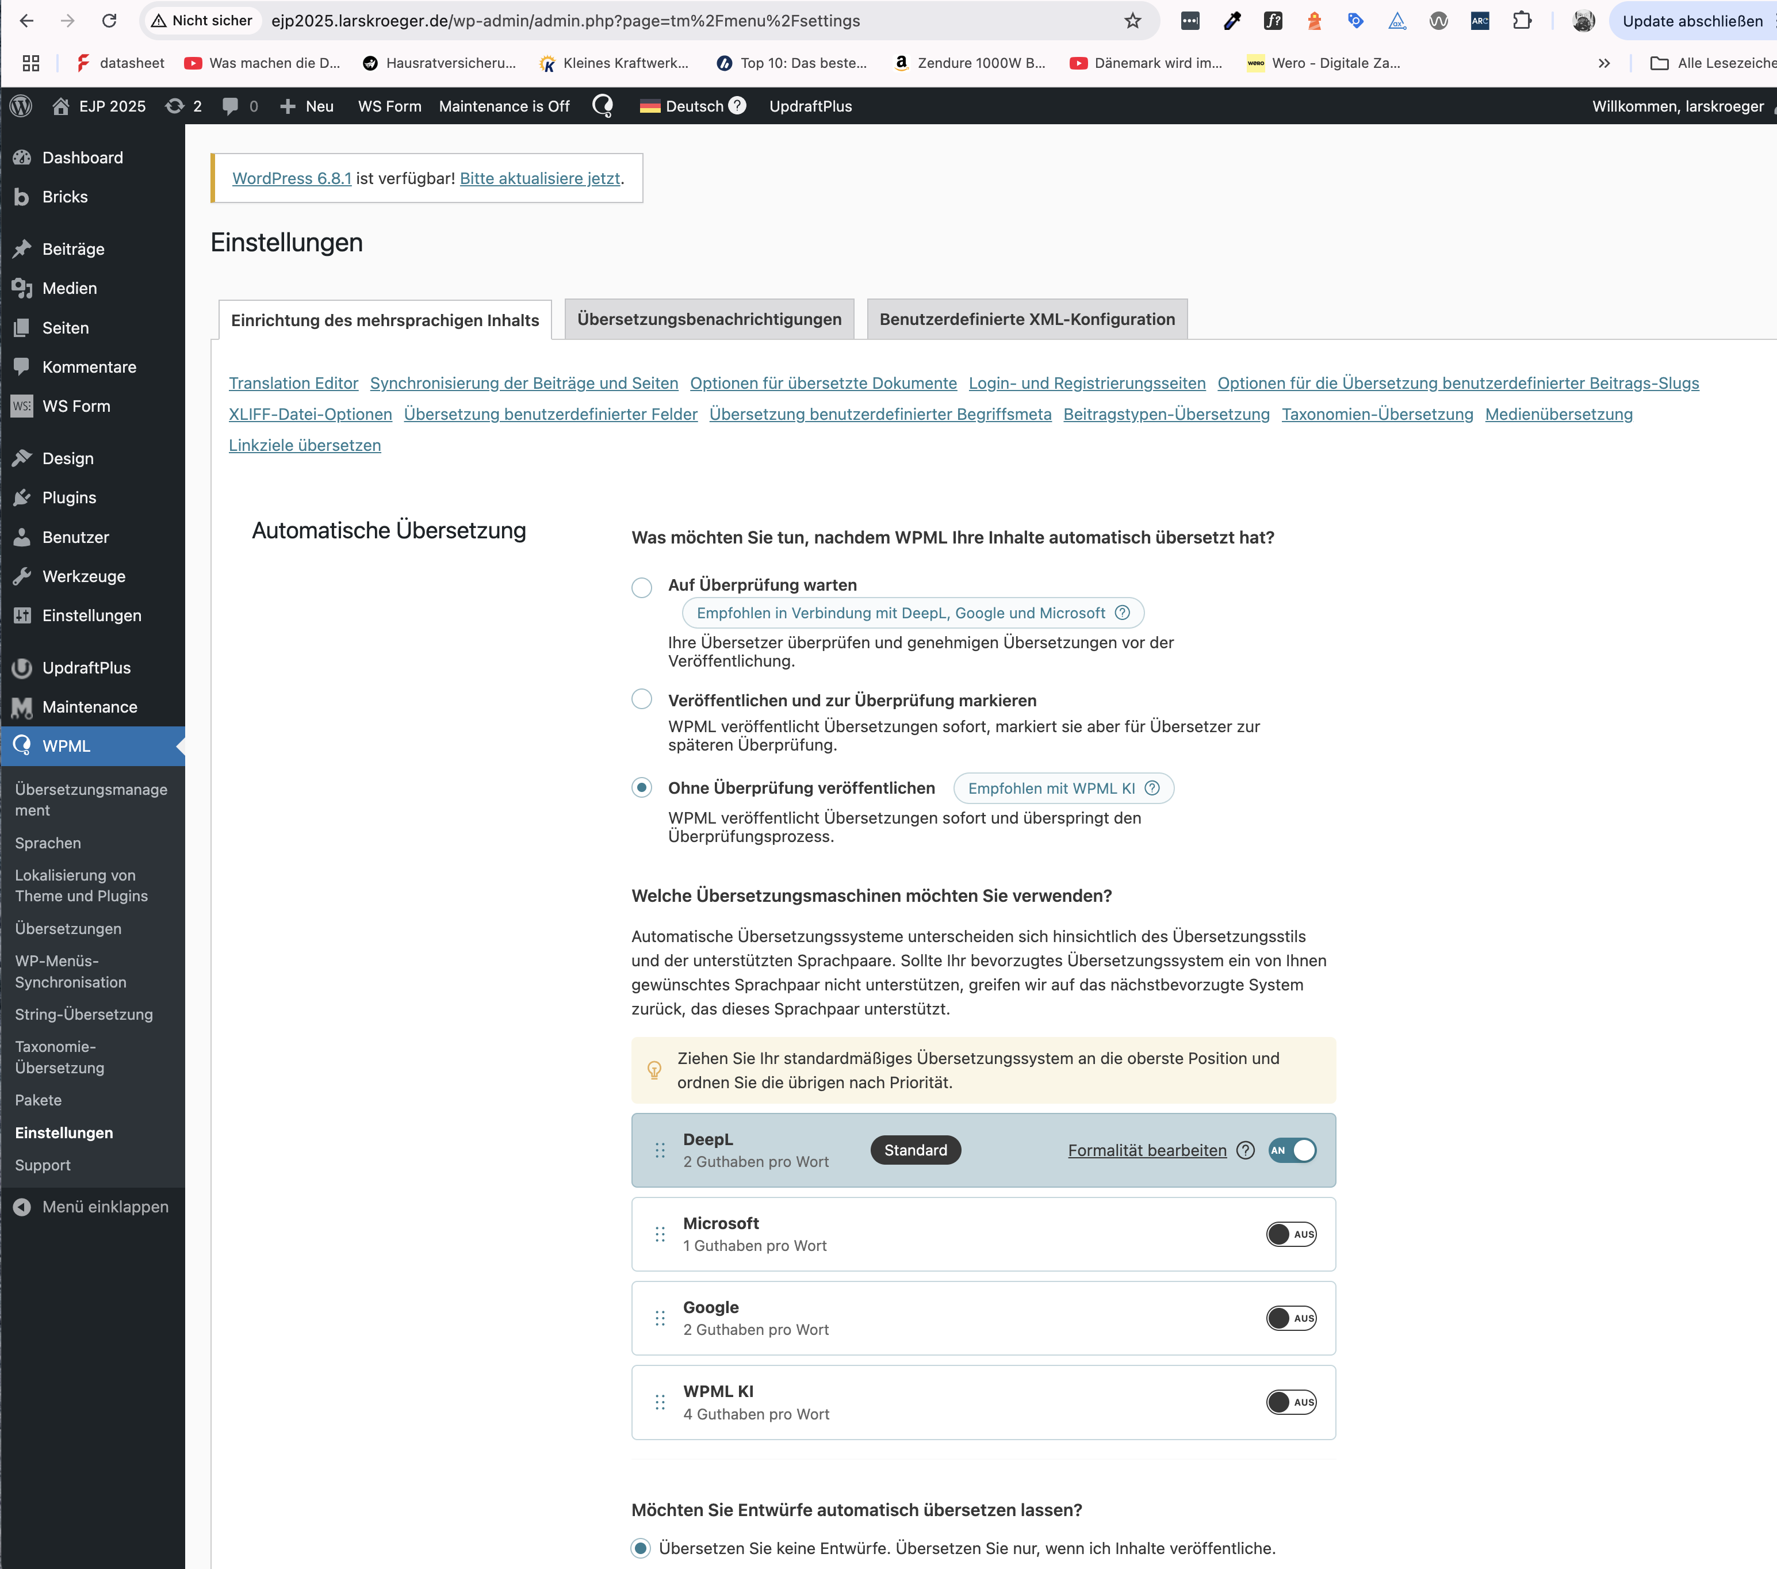Image resolution: width=1777 pixels, height=1569 pixels.
Task: Open Sprachen submenu item
Action: (x=48, y=843)
